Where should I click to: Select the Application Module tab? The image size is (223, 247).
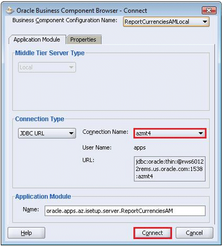tap(37, 39)
